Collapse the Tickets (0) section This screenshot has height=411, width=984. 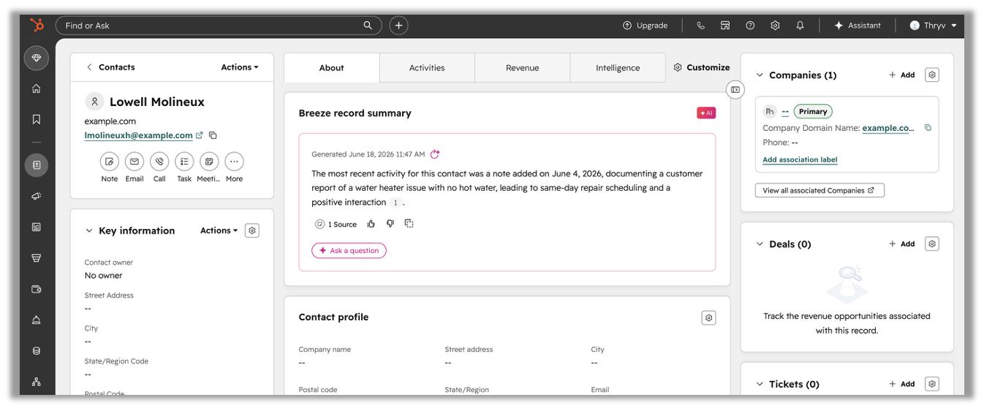[x=760, y=384]
